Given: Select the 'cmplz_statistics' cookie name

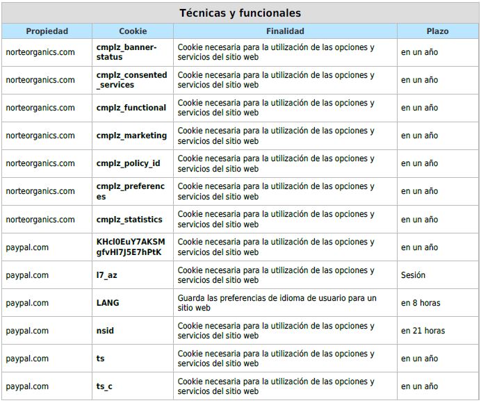Looking at the screenshot, I should click(x=129, y=220).
